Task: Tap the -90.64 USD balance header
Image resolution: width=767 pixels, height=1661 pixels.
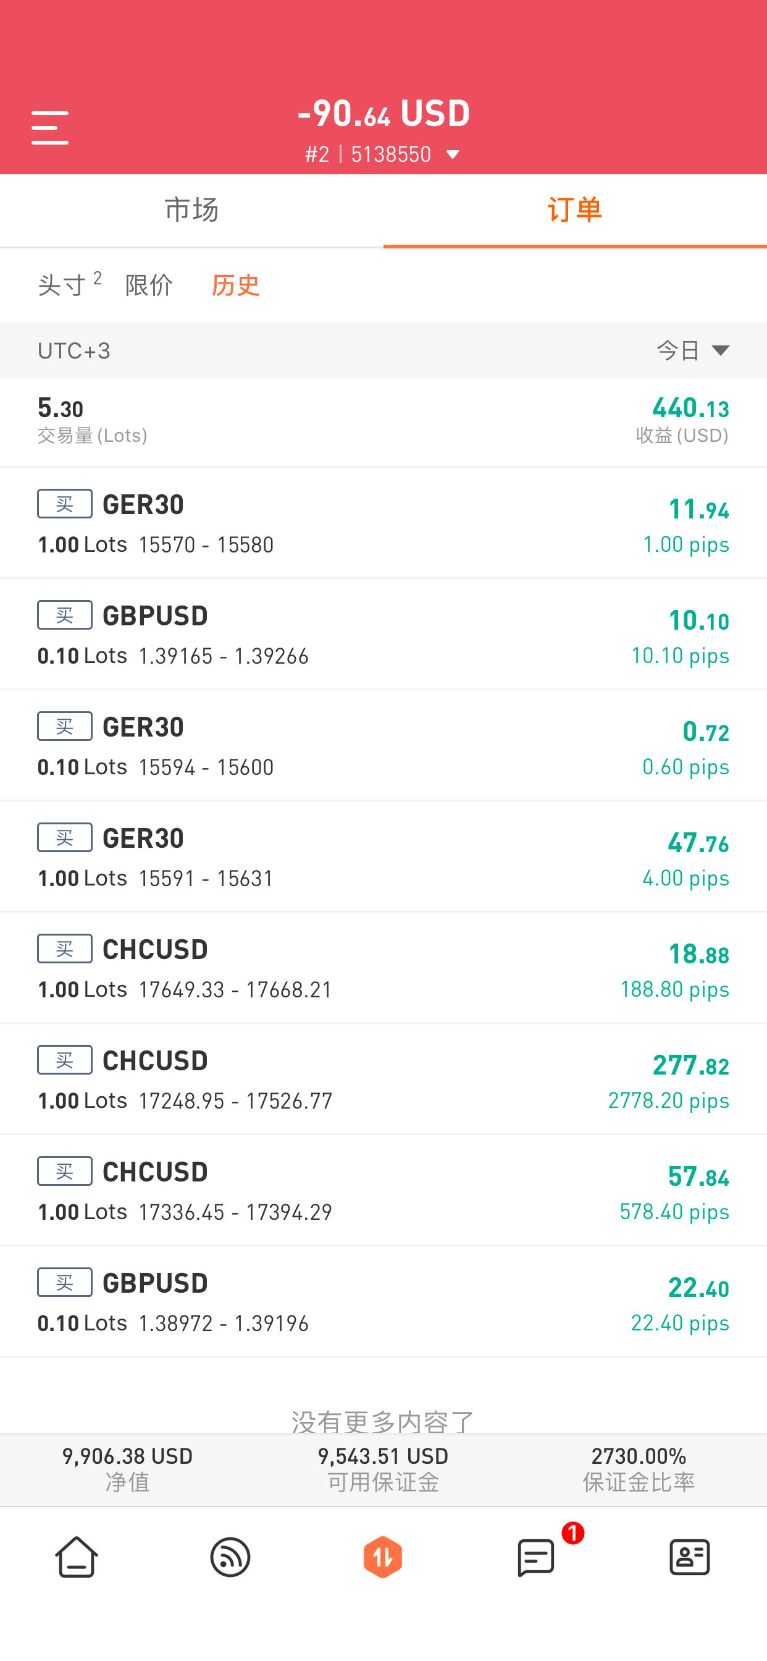Action: 383,114
